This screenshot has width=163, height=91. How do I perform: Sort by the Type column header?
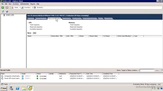(x=139, y=36)
